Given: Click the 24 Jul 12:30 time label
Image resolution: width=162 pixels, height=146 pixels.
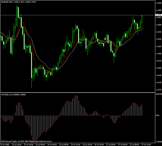Looking at the screenshot, I should point(76,144).
